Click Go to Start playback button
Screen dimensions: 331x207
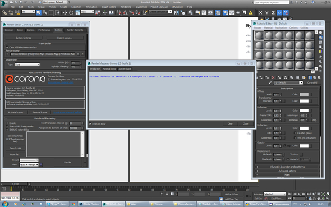tap(289, 194)
